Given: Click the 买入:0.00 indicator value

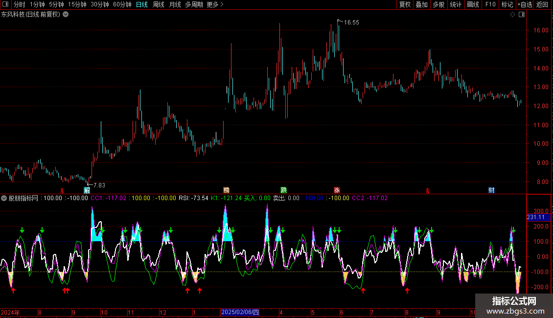Looking at the screenshot, I should pos(257,198).
